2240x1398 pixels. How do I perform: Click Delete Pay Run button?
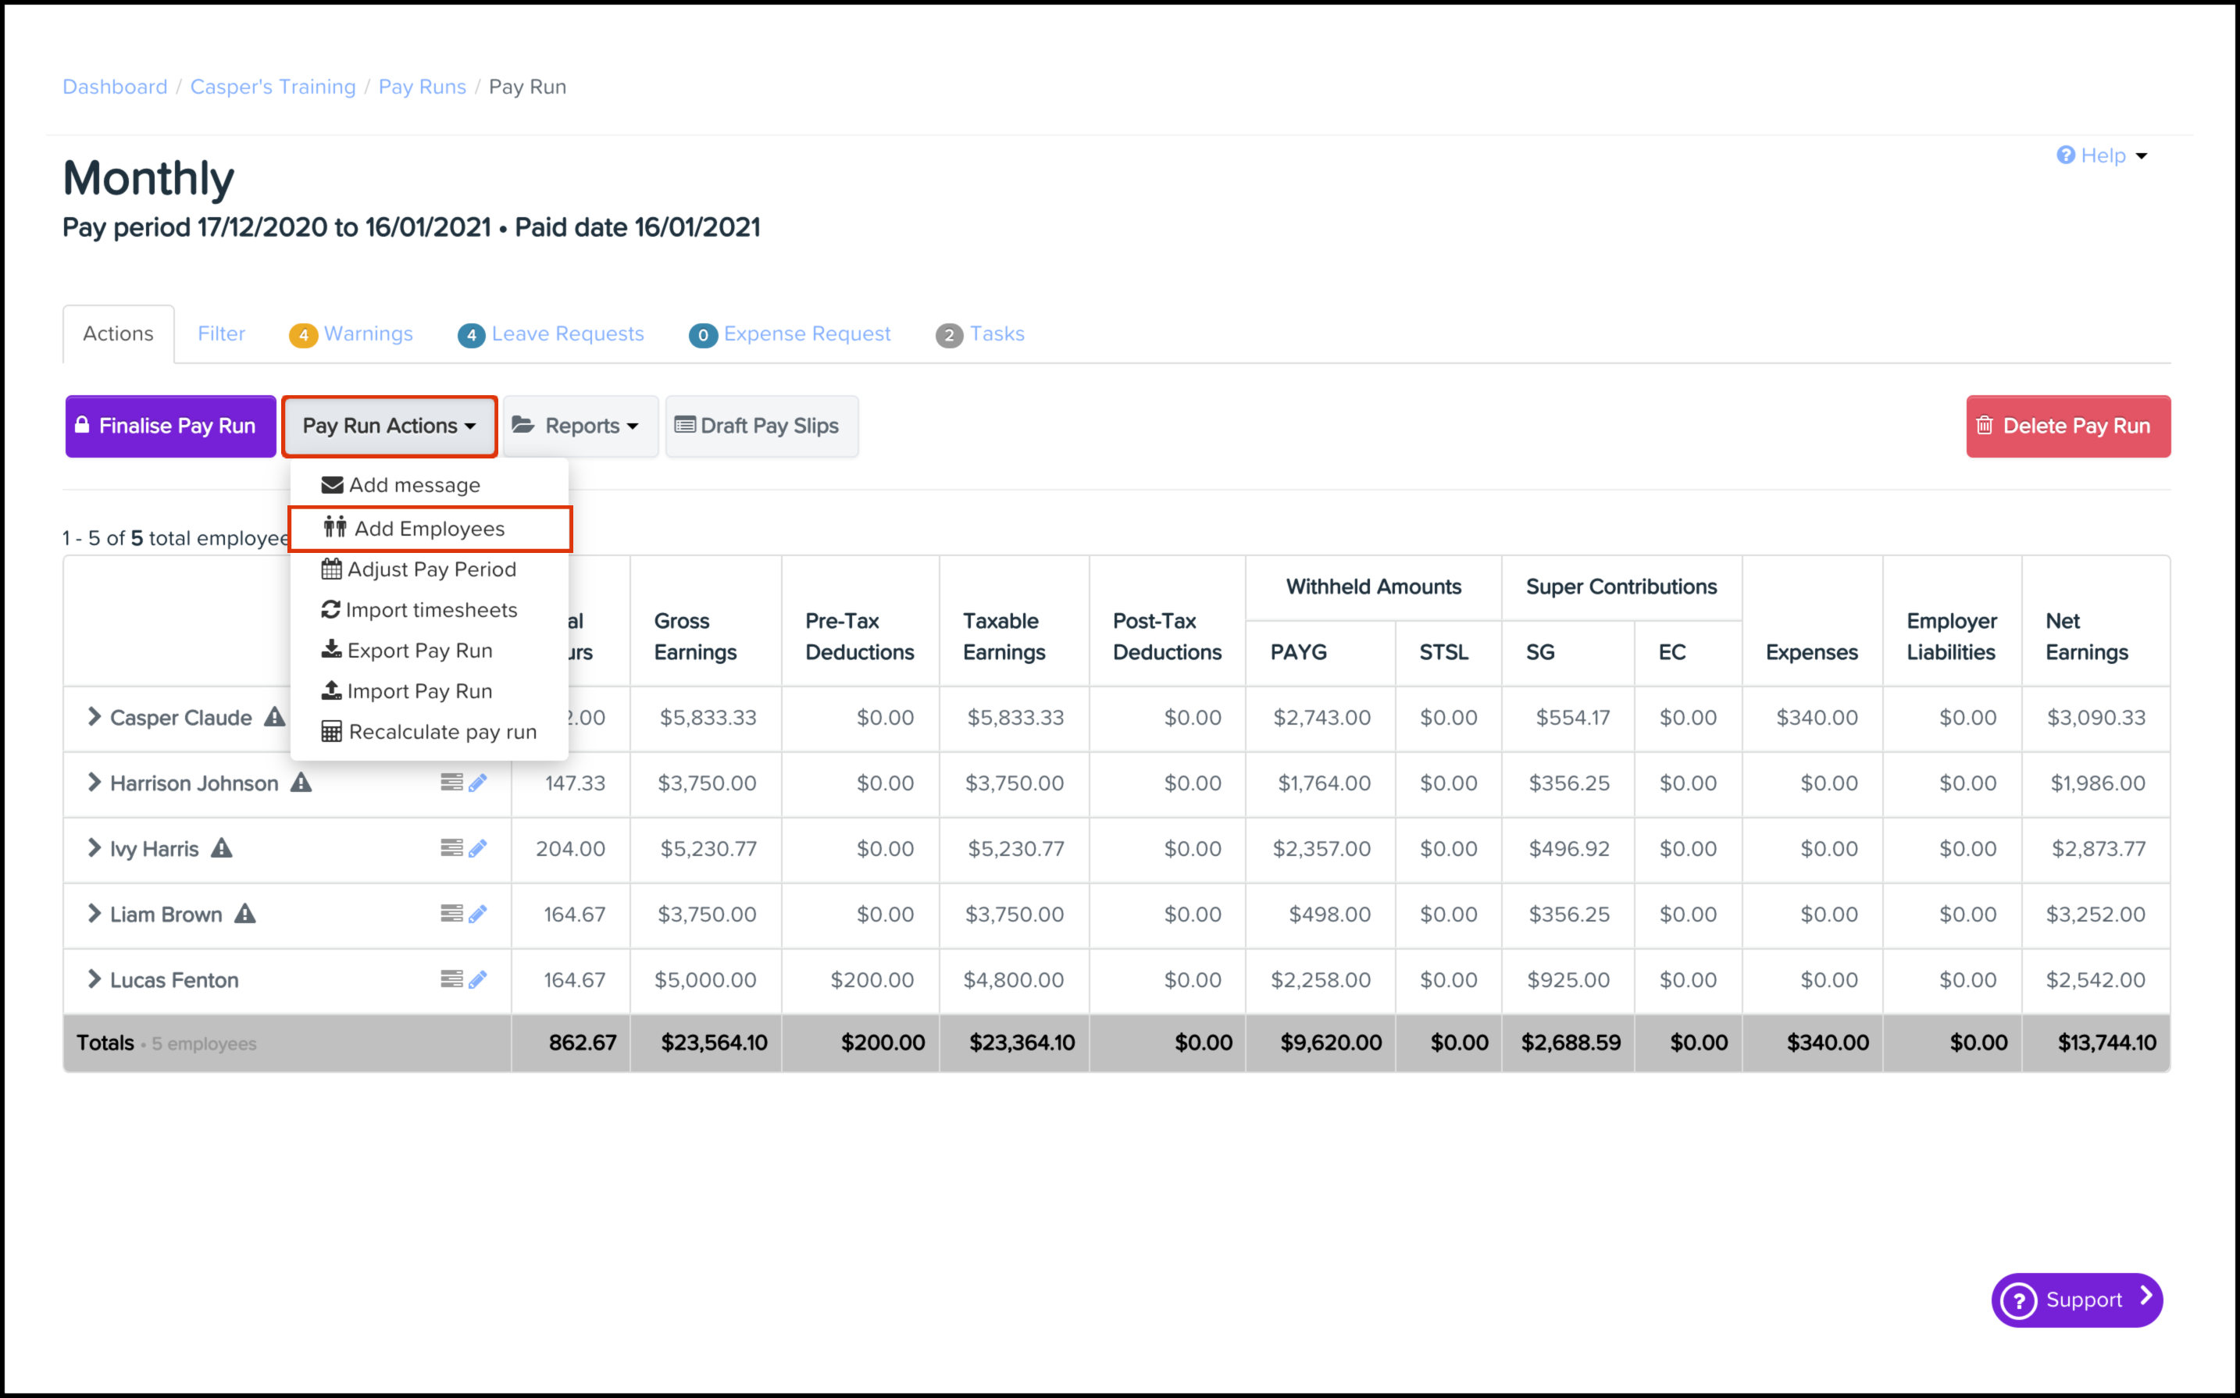[2067, 426]
